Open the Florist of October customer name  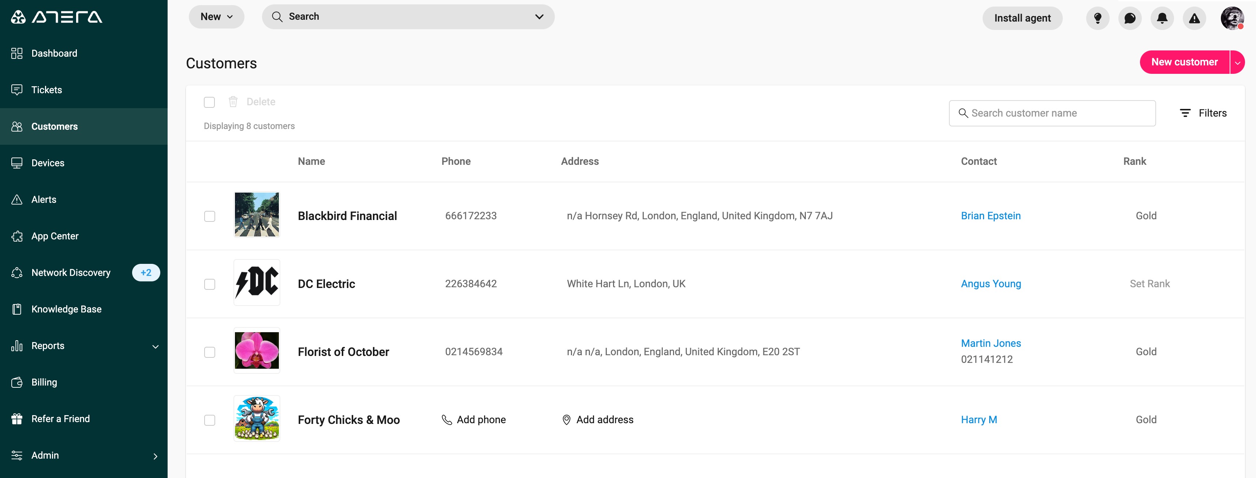[343, 352]
